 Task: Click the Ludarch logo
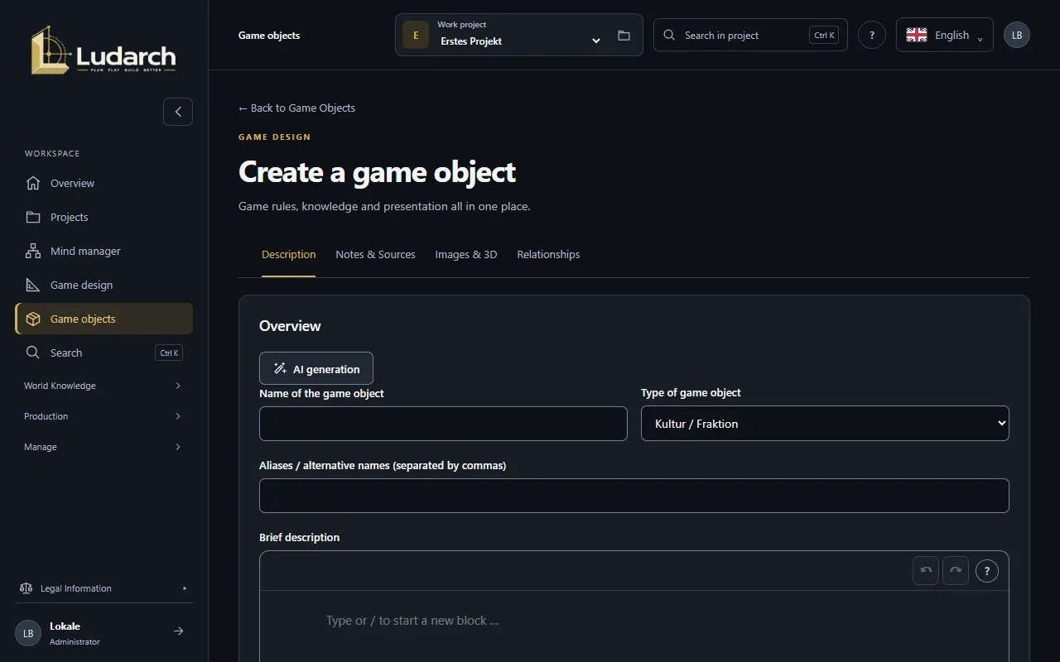104,50
